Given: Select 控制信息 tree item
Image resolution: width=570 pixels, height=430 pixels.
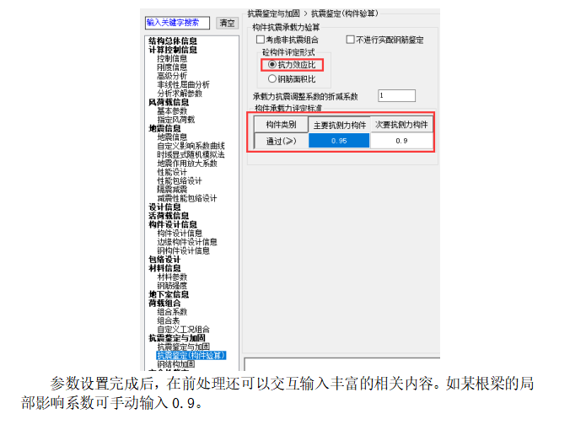Looking at the screenshot, I should pos(172,58).
